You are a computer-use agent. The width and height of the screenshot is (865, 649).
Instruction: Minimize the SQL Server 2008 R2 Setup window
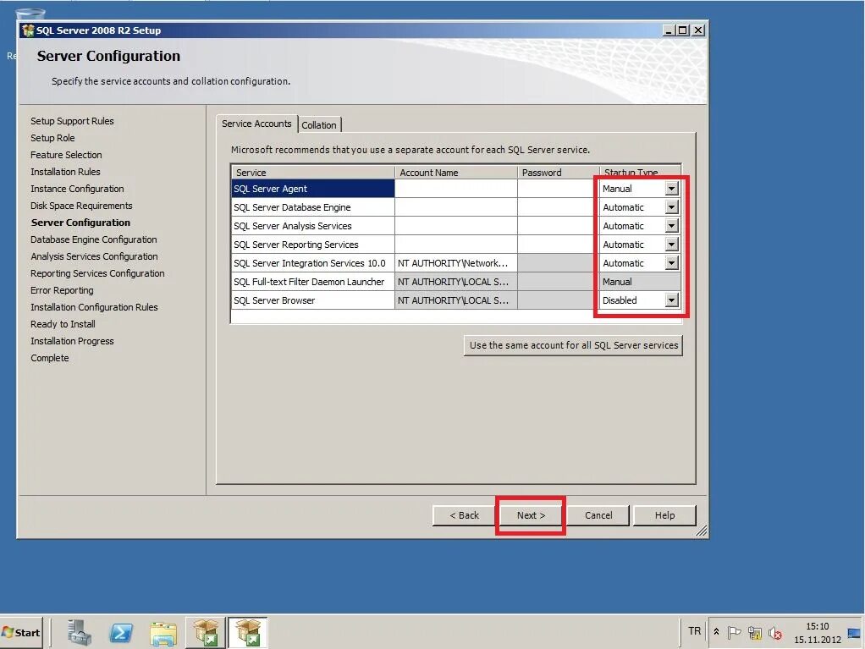669,30
